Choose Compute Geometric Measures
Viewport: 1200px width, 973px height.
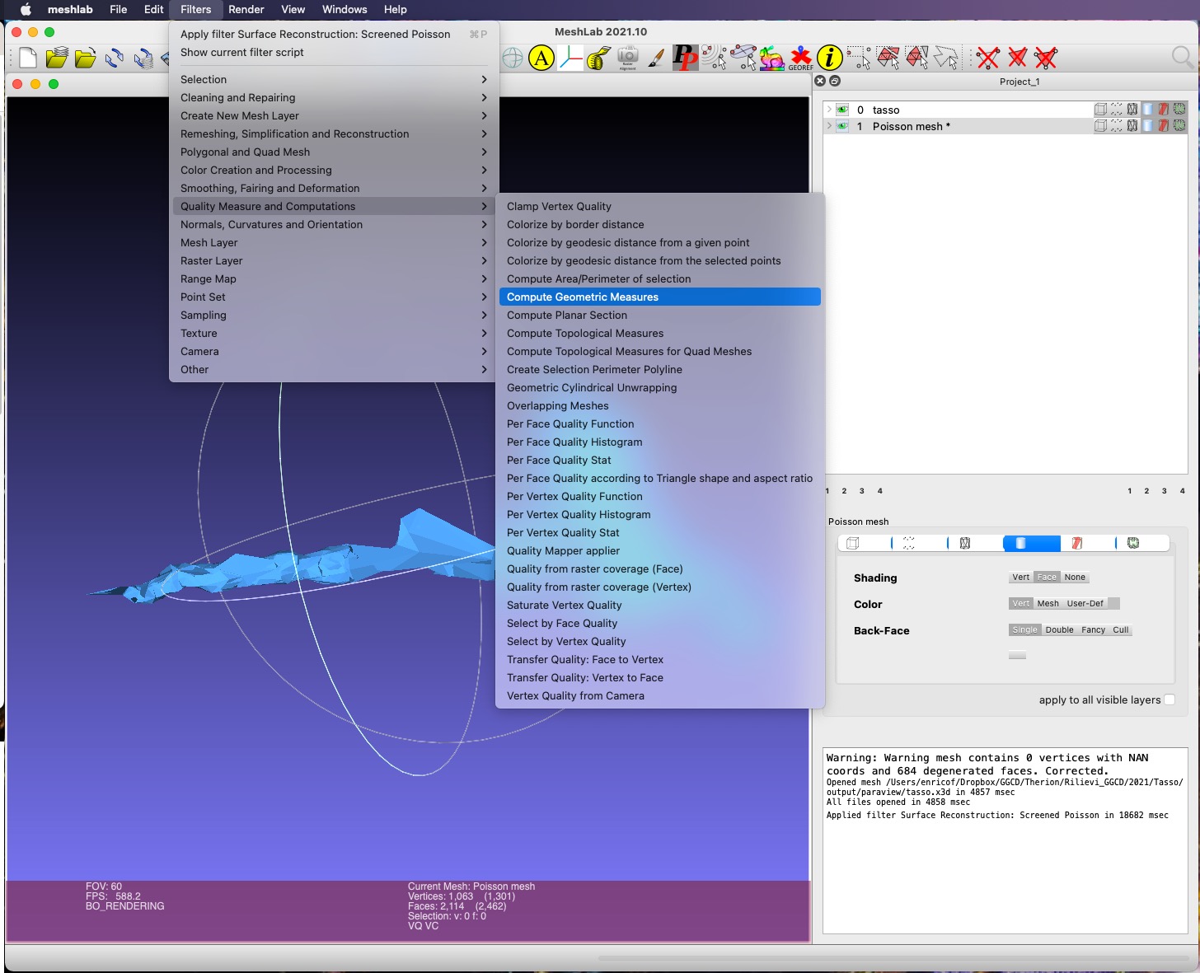pyautogui.click(x=660, y=297)
